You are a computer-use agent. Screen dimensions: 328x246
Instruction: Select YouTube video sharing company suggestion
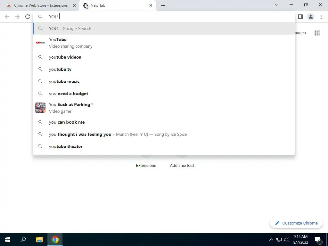(x=164, y=43)
